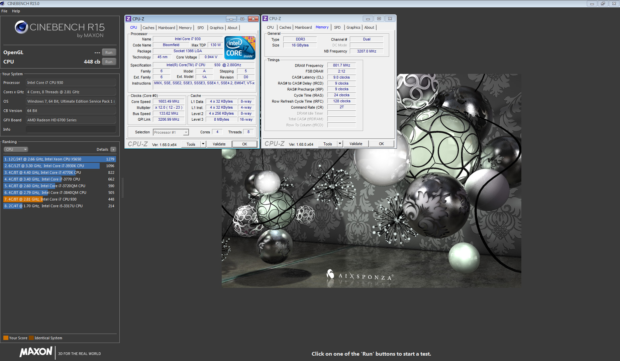Viewport: 620px width, 361px height.
Task: Close the left CPU-Z window
Action: 253,19
